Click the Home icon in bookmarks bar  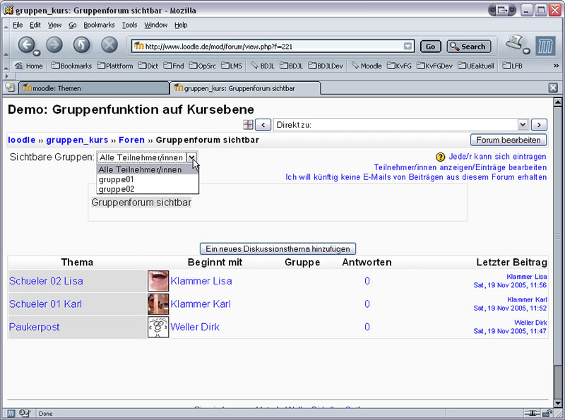click(28, 66)
